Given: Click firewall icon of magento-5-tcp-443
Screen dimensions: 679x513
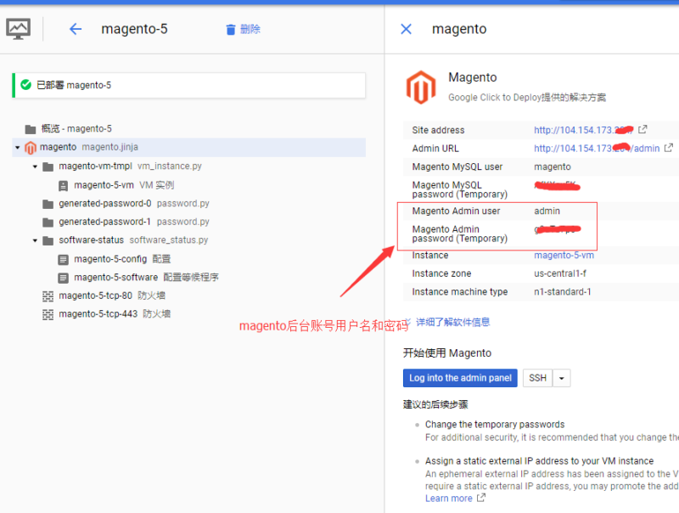Looking at the screenshot, I should (x=48, y=314).
